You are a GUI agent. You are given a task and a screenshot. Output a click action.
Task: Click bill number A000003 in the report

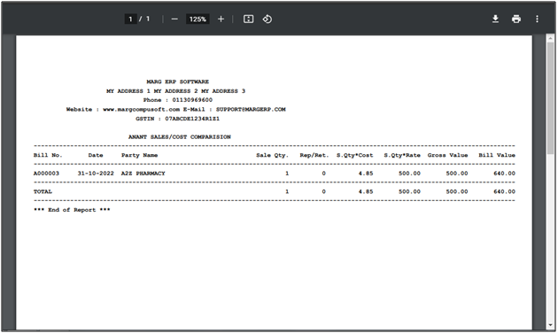tap(46, 174)
